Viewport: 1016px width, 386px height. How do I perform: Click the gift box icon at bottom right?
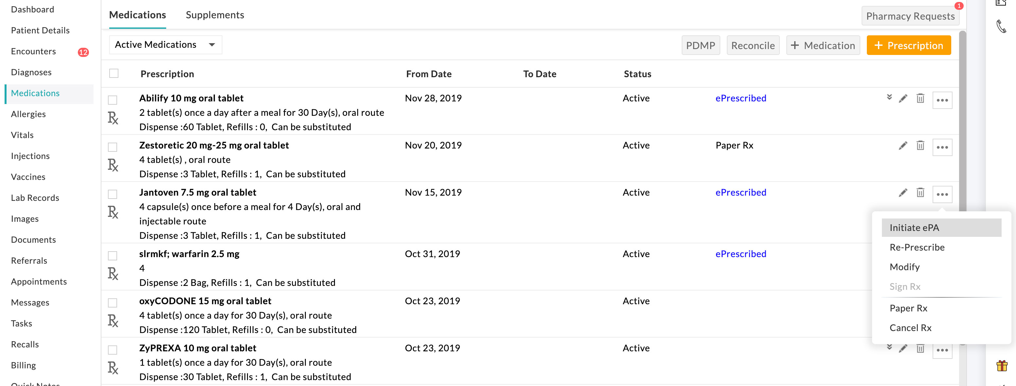[x=1002, y=365]
